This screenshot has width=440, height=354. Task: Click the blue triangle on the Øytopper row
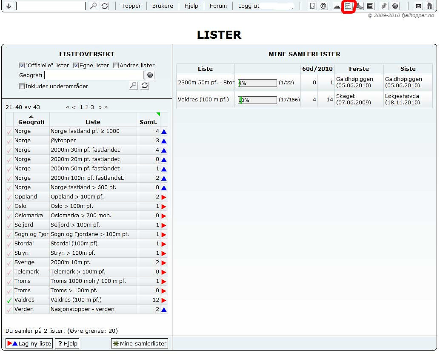pyautogui.click(x=164, y=141)
